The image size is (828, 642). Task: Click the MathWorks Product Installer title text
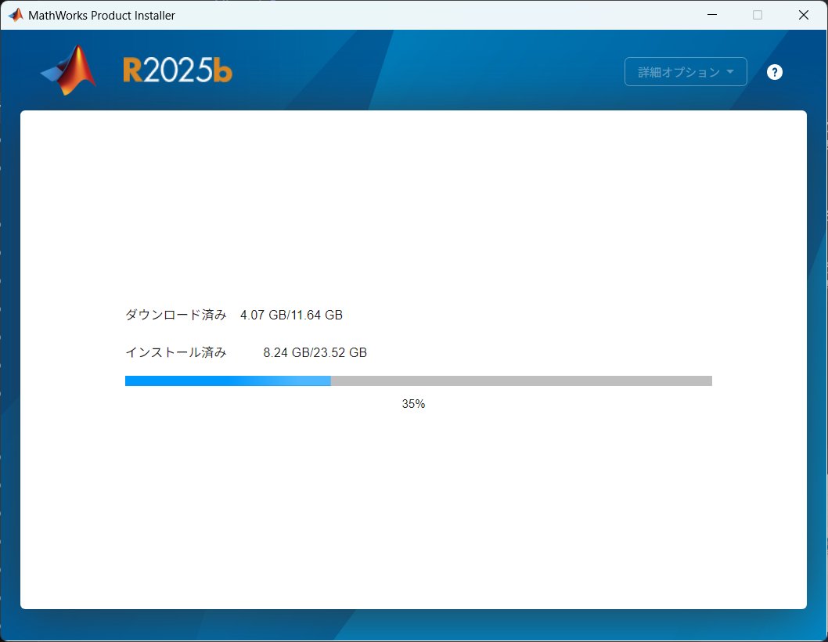[102, 16]
